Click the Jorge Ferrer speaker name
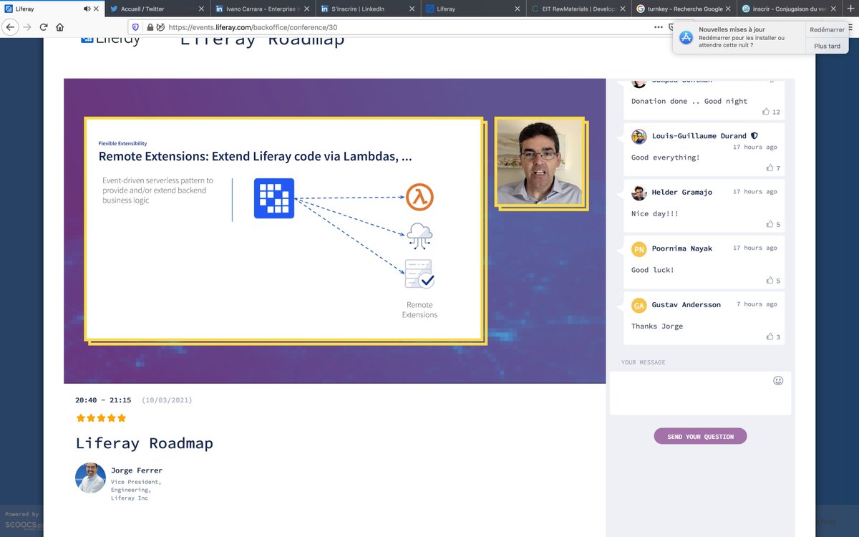Viewport: 859px width, 537px height. click(x=137, y=470)
